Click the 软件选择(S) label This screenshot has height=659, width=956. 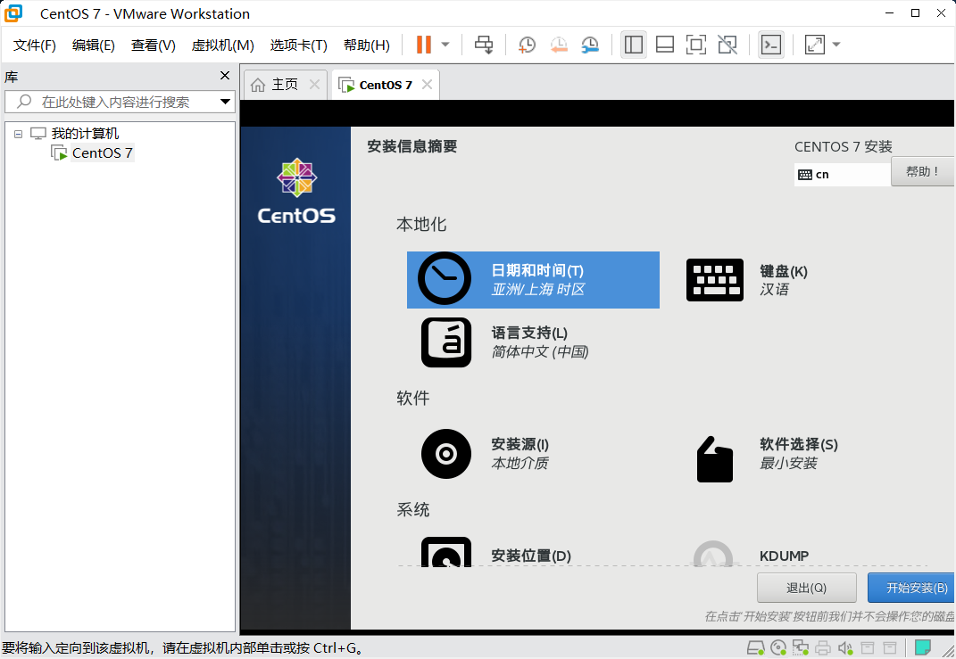[x=799, y=445]
